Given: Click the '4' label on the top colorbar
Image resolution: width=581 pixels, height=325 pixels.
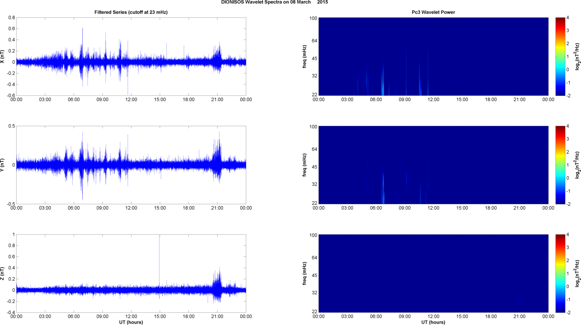Looking at the screenshot, I should coord(568,18).
